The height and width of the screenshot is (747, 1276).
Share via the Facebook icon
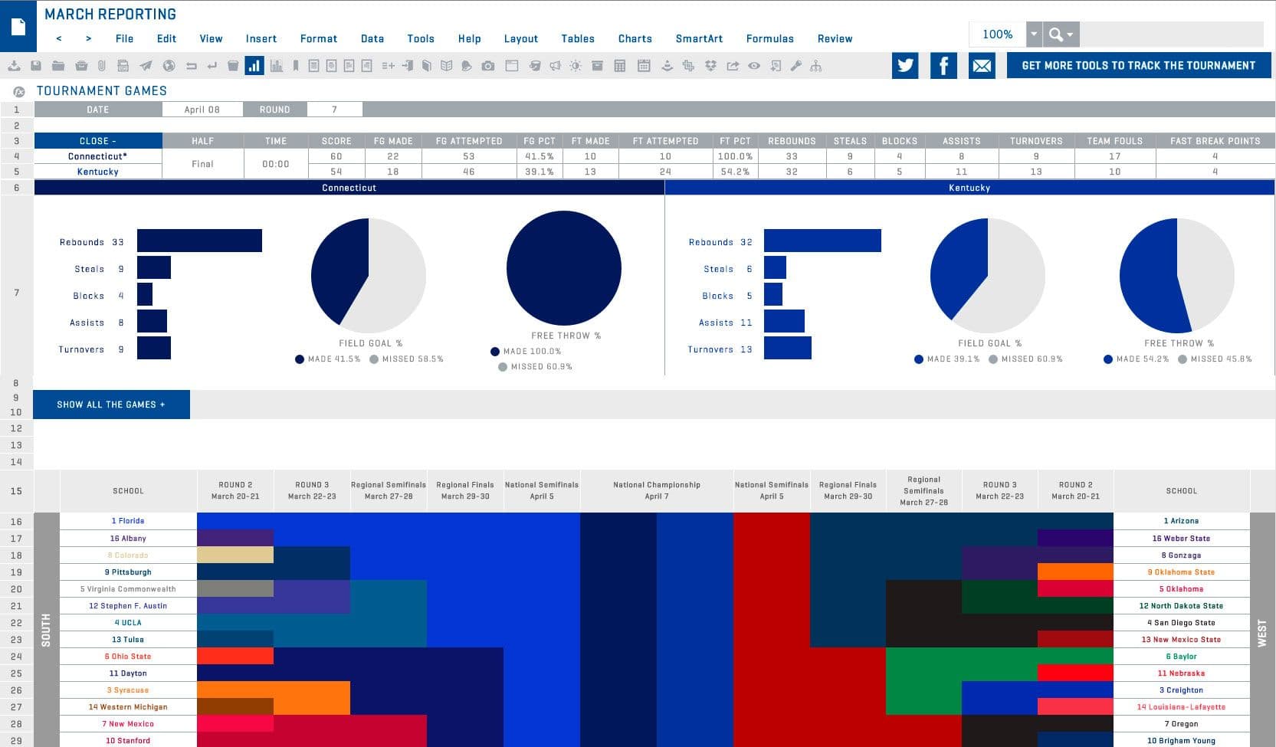pyautogui.click(x=943, y=65)
